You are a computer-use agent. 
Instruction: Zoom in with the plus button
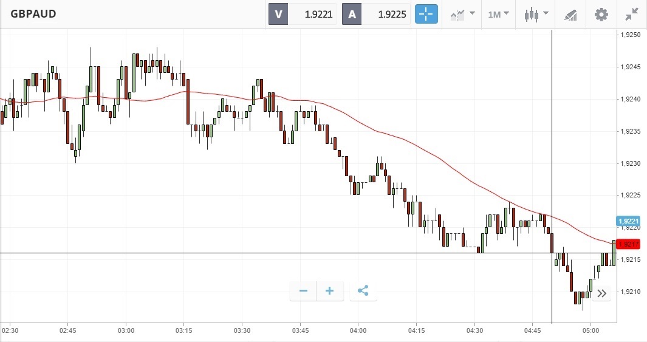[x=330, y=291]
